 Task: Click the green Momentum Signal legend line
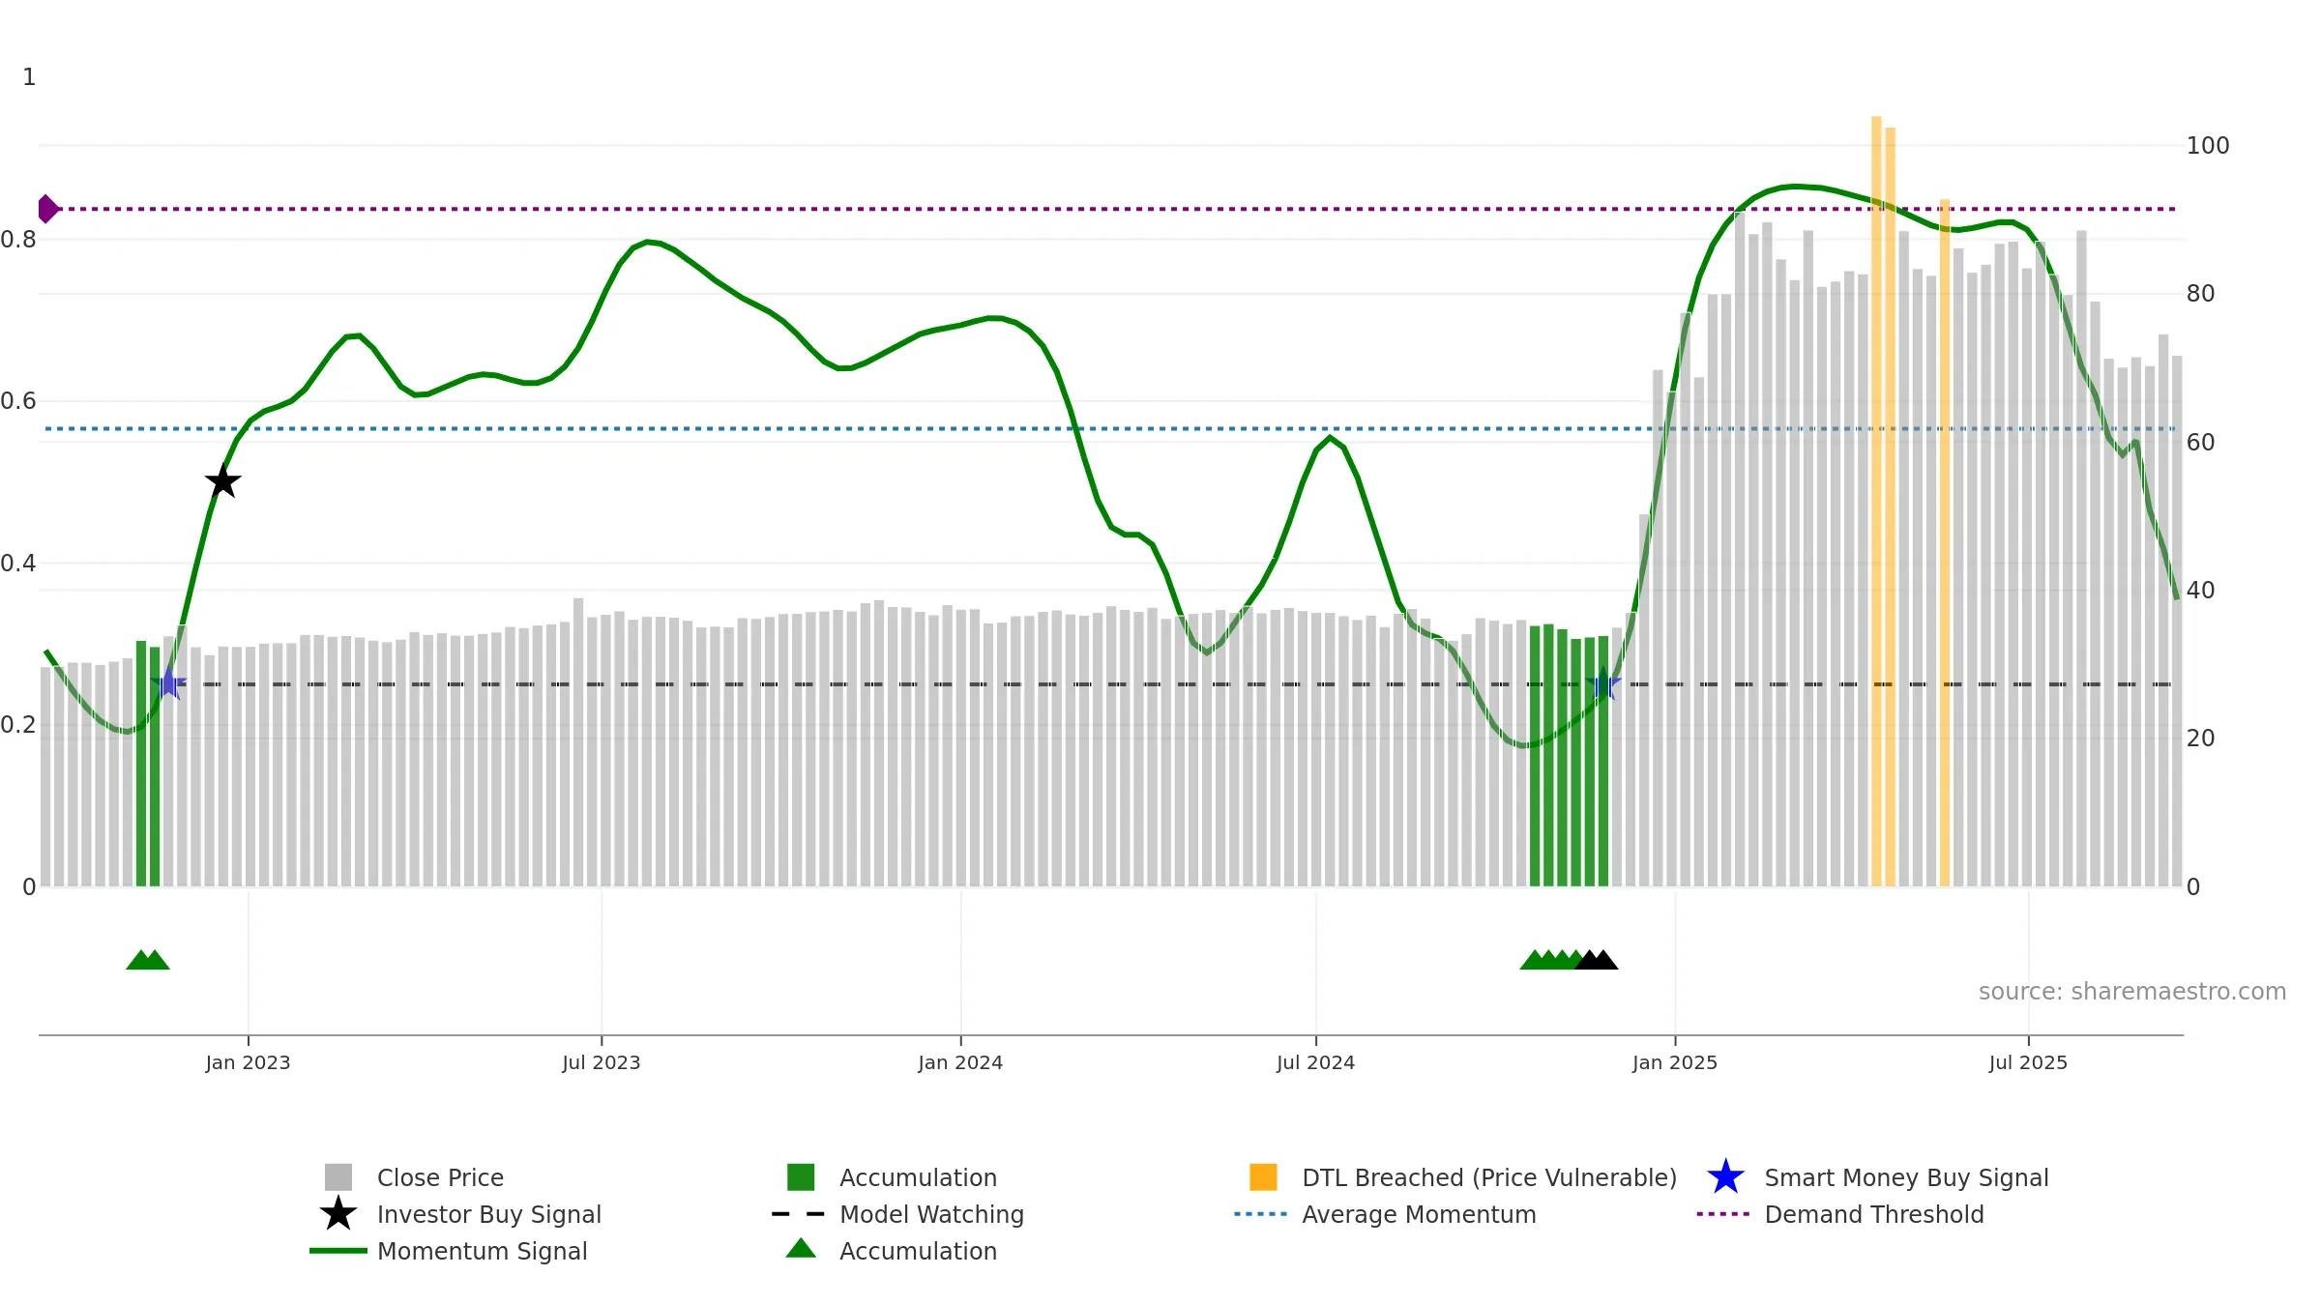338,1251
